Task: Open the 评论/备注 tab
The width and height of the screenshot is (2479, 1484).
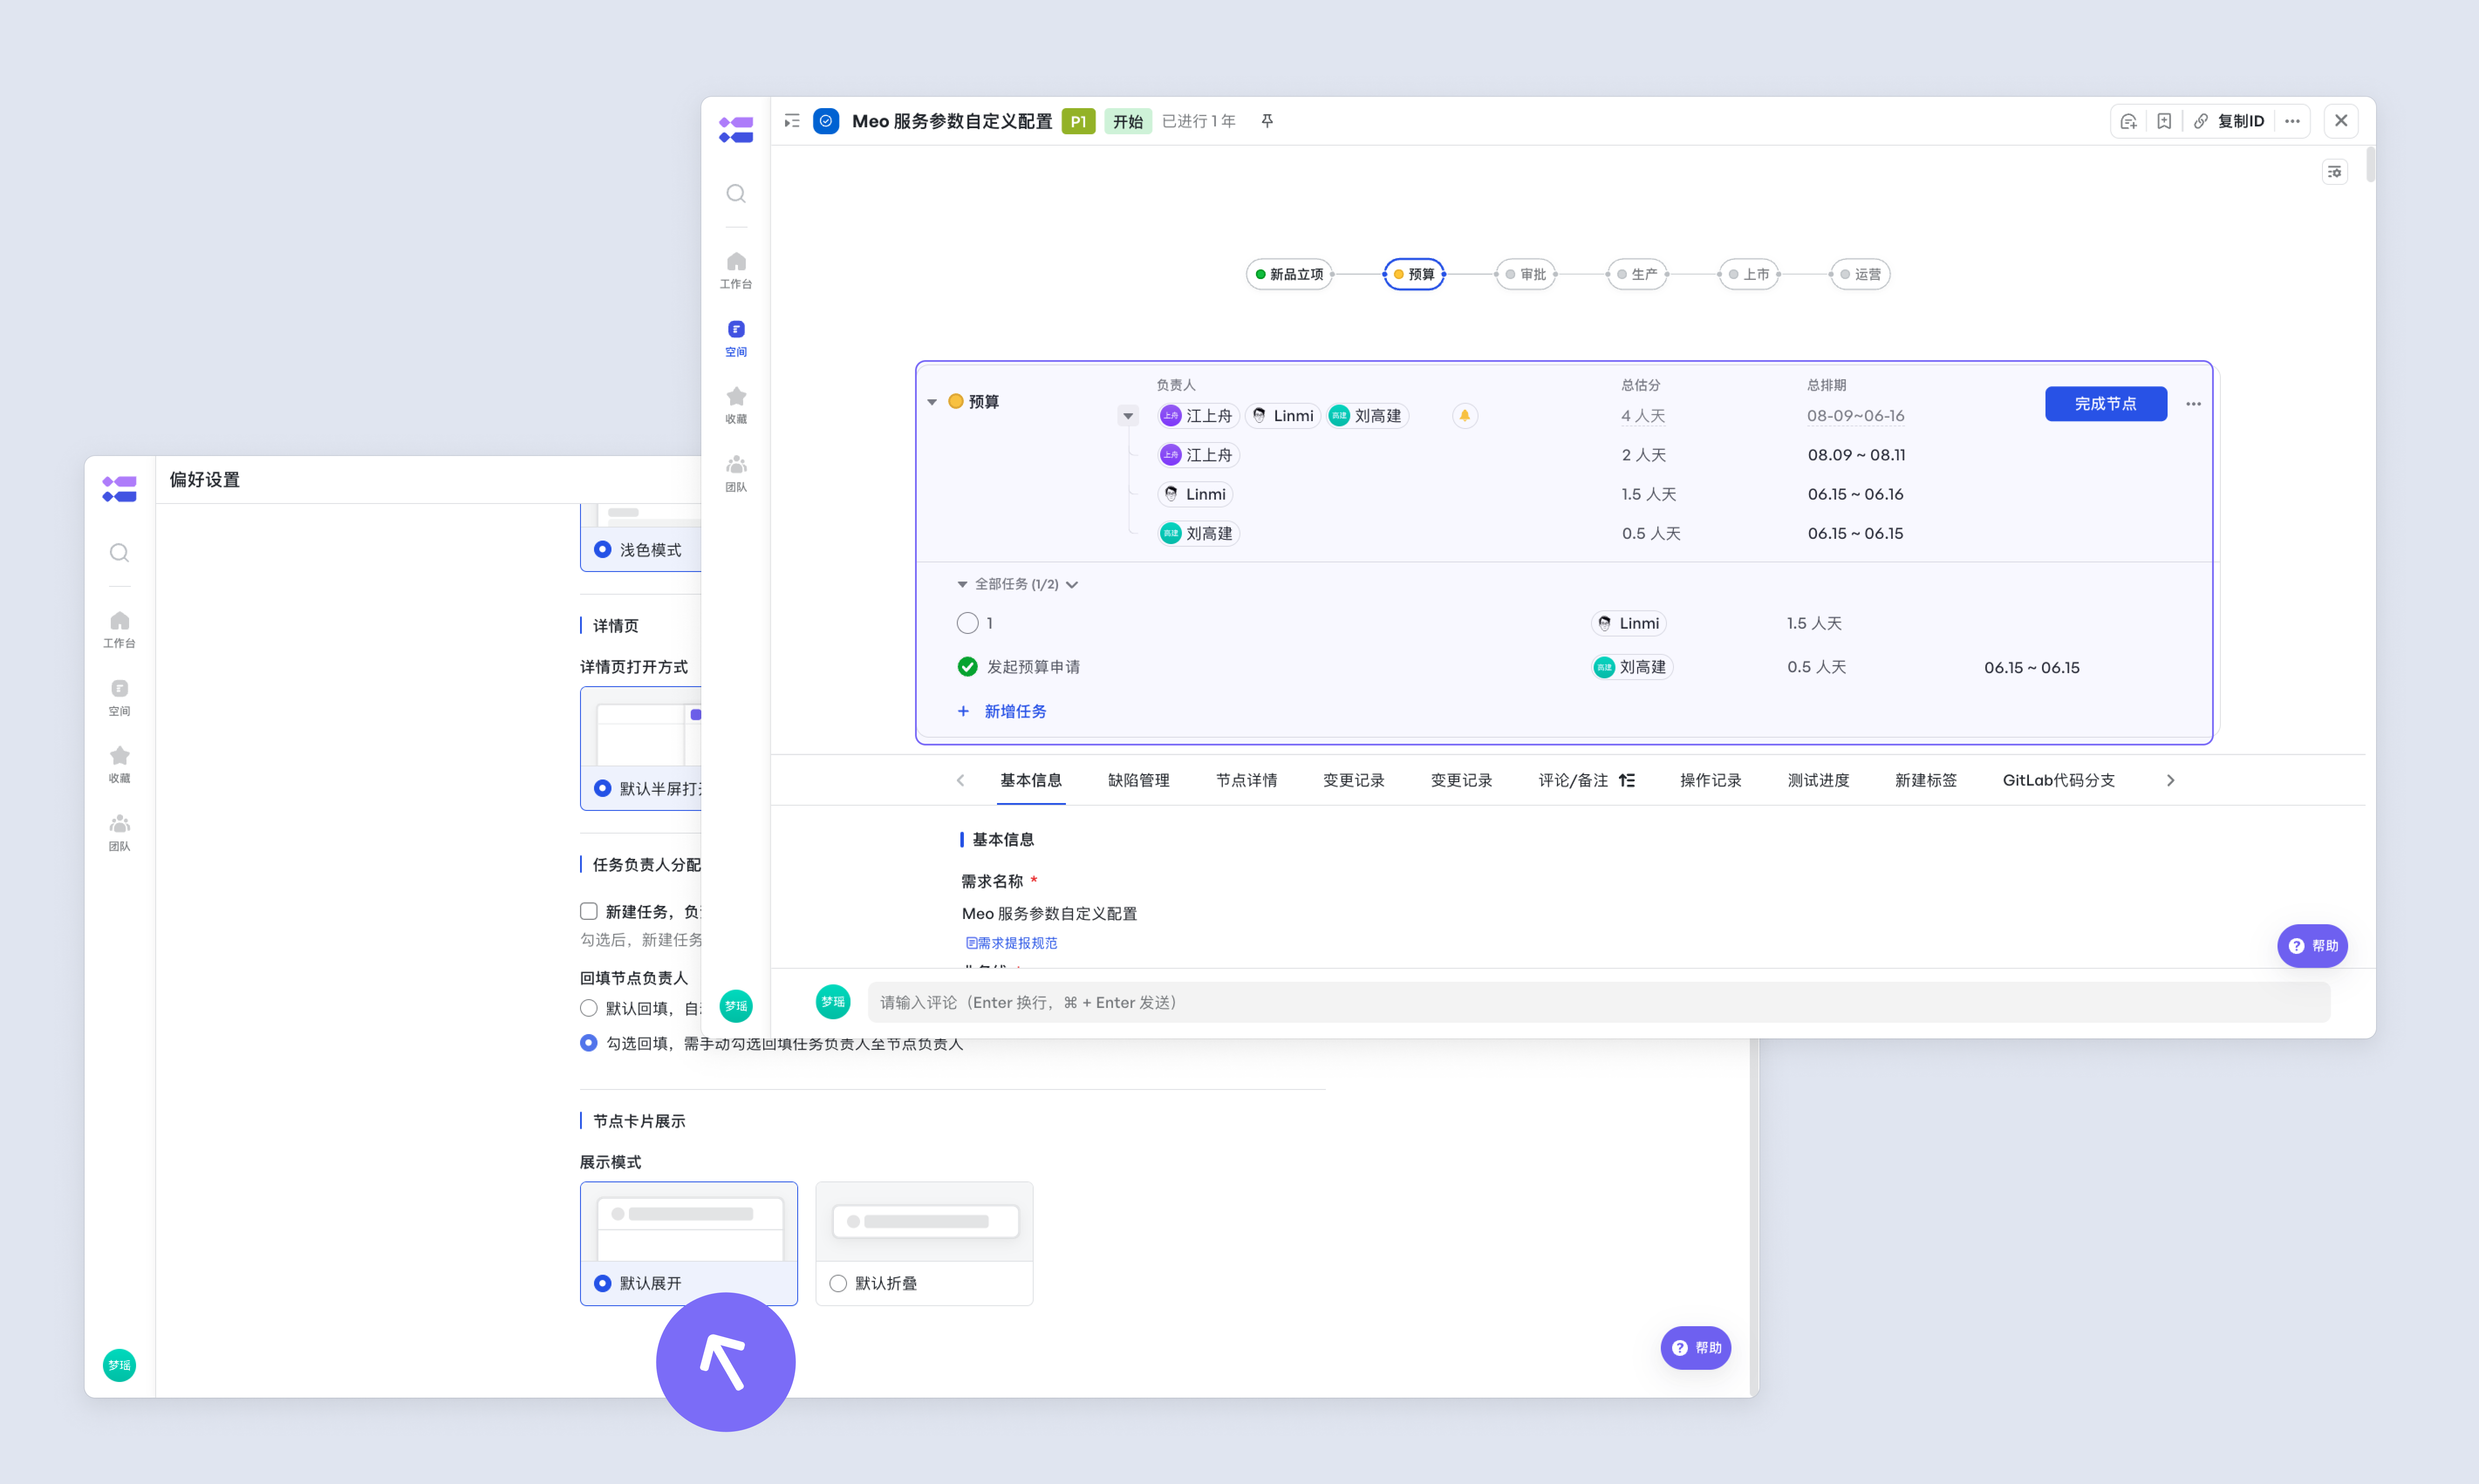Action: pos(1573,780)
